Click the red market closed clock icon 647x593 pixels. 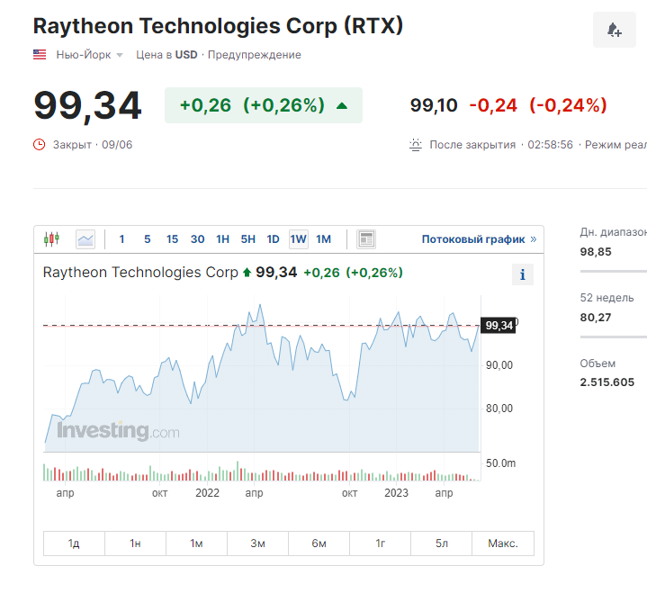tap(40, 145)
